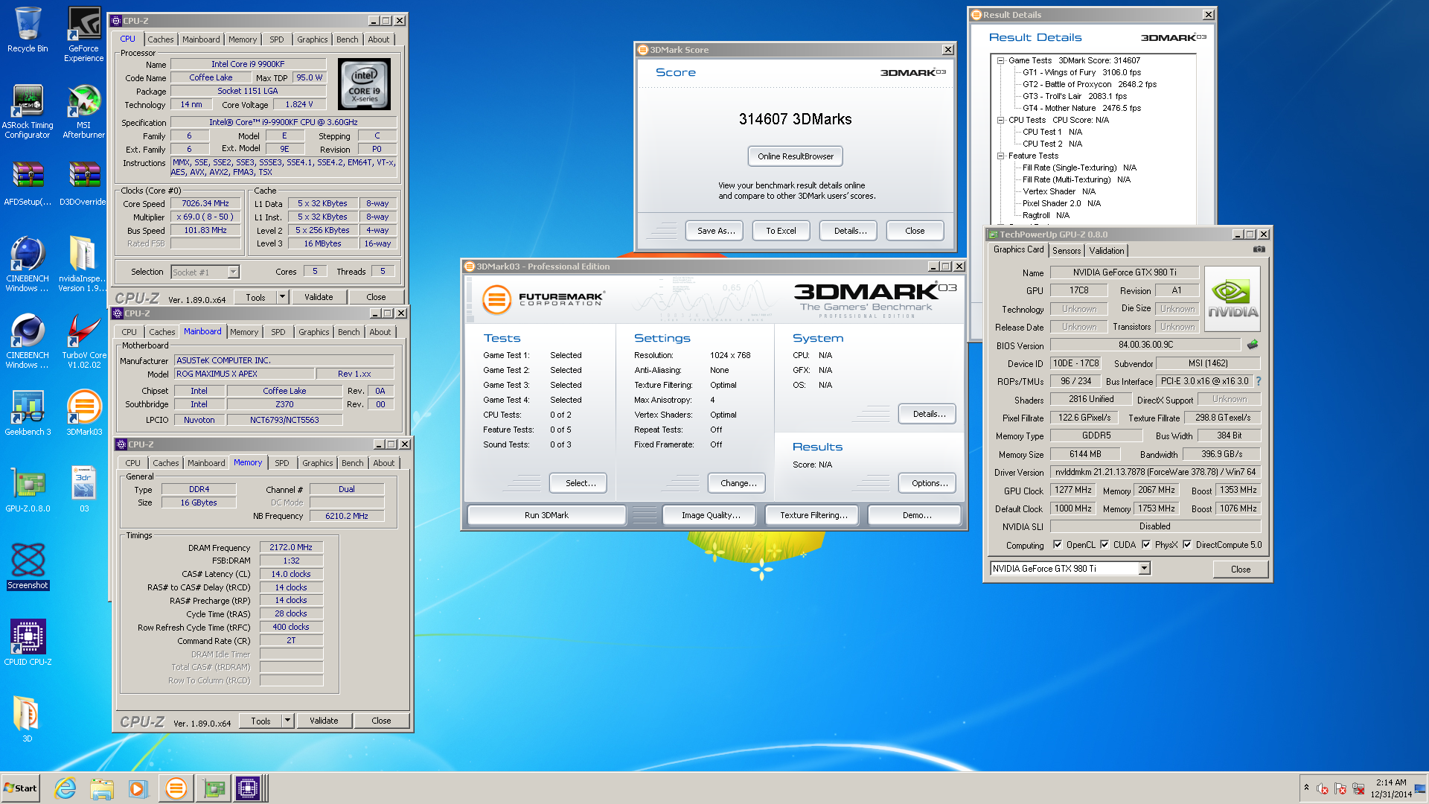This screenshot has height=804, width=1429.
Task: Open Tools dropdown arrow in bottom CPU-Z
Action: click(287, 721)
